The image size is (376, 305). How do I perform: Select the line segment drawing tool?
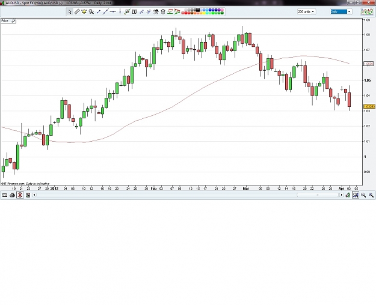98,11
